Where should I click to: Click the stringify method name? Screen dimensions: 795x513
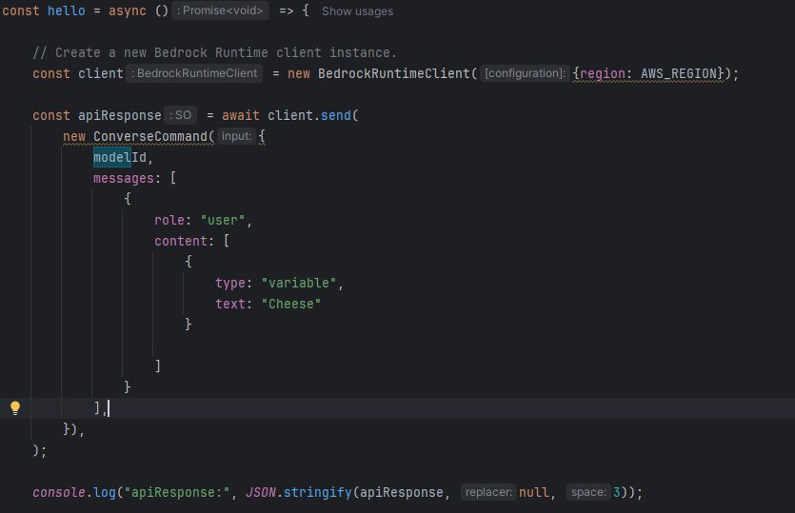click(x=317, y=492)
